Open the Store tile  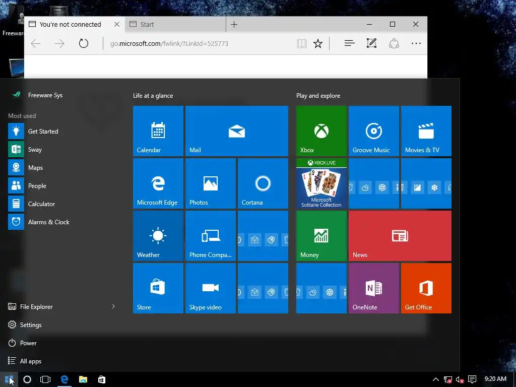click(158, 288)
